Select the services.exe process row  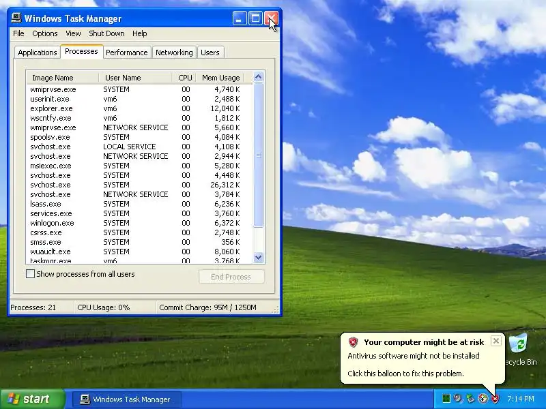coord(139,213)
